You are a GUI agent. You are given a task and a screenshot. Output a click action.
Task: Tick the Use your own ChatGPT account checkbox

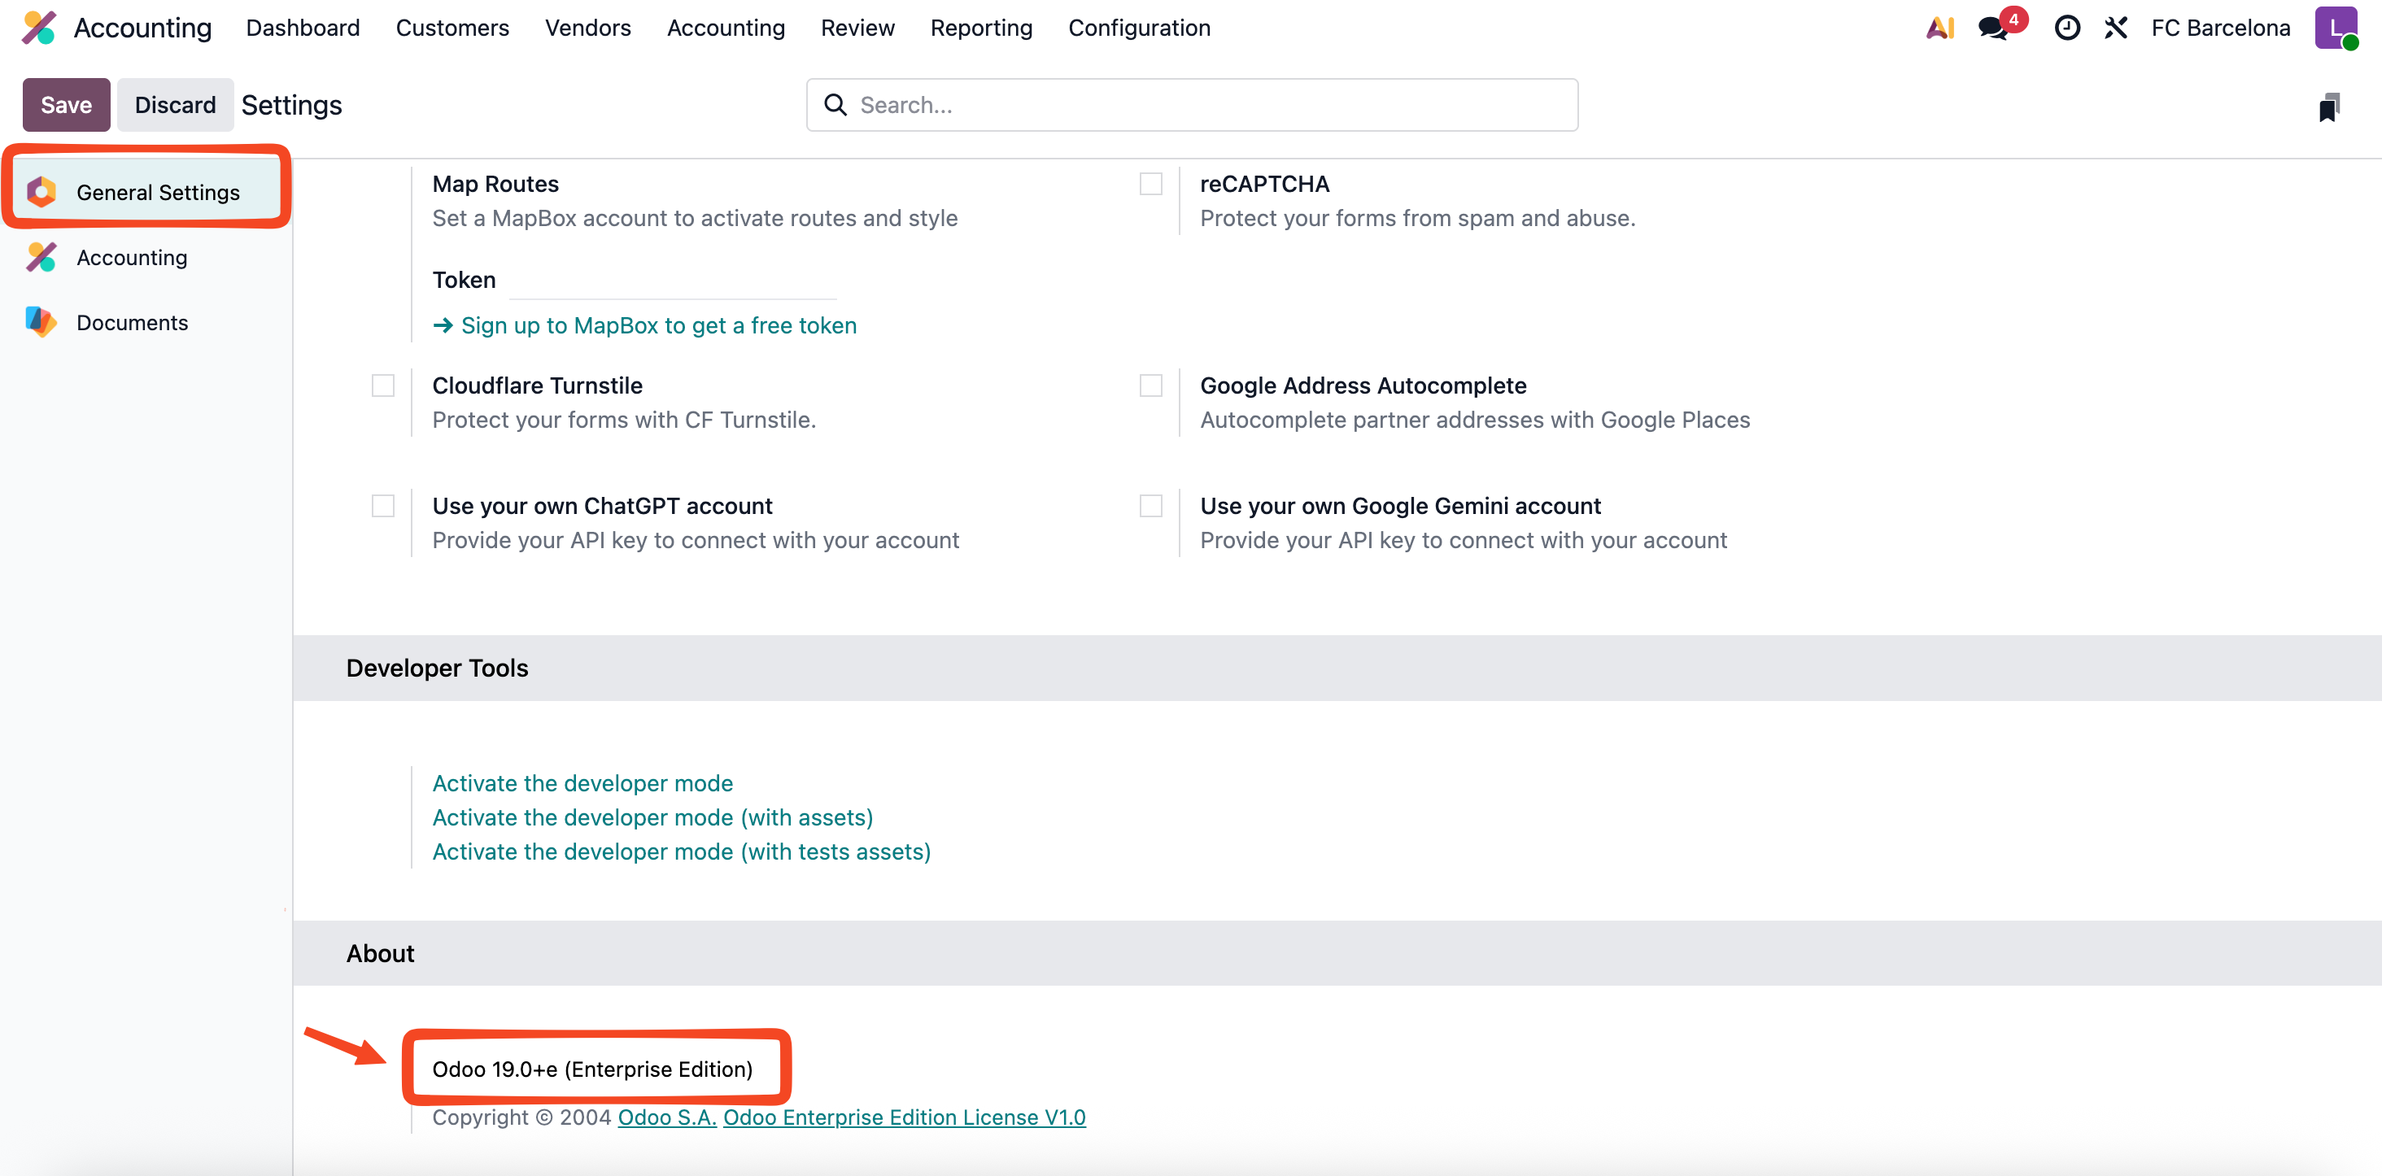383,506
